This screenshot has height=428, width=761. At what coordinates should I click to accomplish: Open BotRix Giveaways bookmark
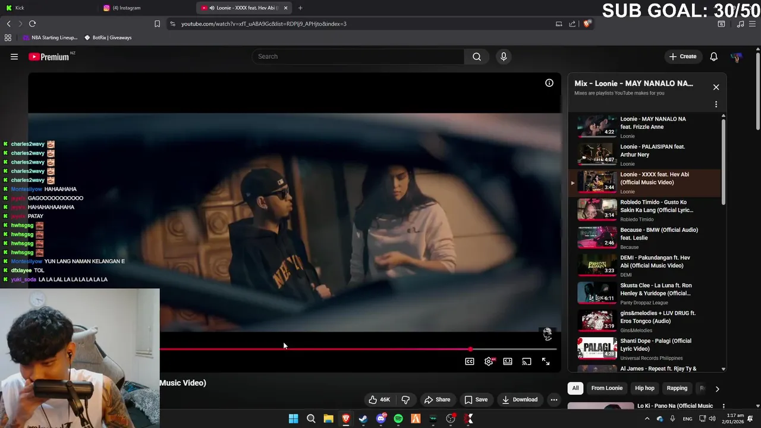click(x=108, y=37)
